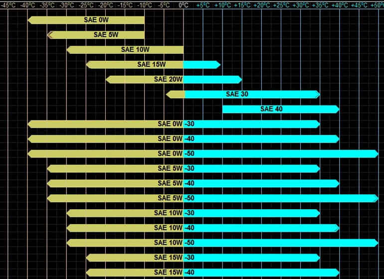Click the -40°C axis label
Screen dimensions: 384x279
click(27, 5)
